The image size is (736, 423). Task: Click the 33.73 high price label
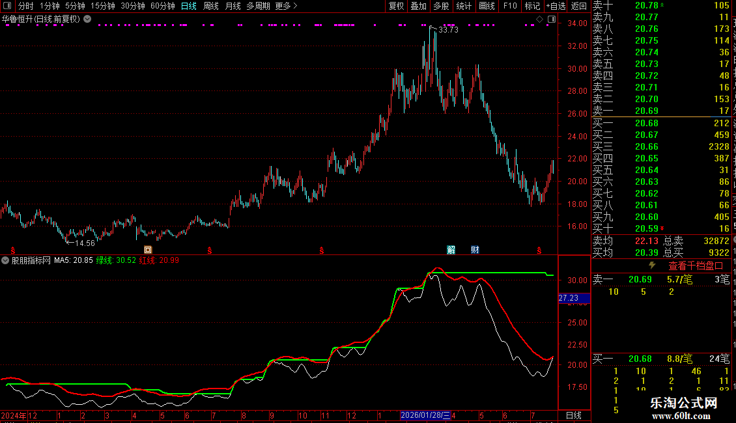coord(448,29)
